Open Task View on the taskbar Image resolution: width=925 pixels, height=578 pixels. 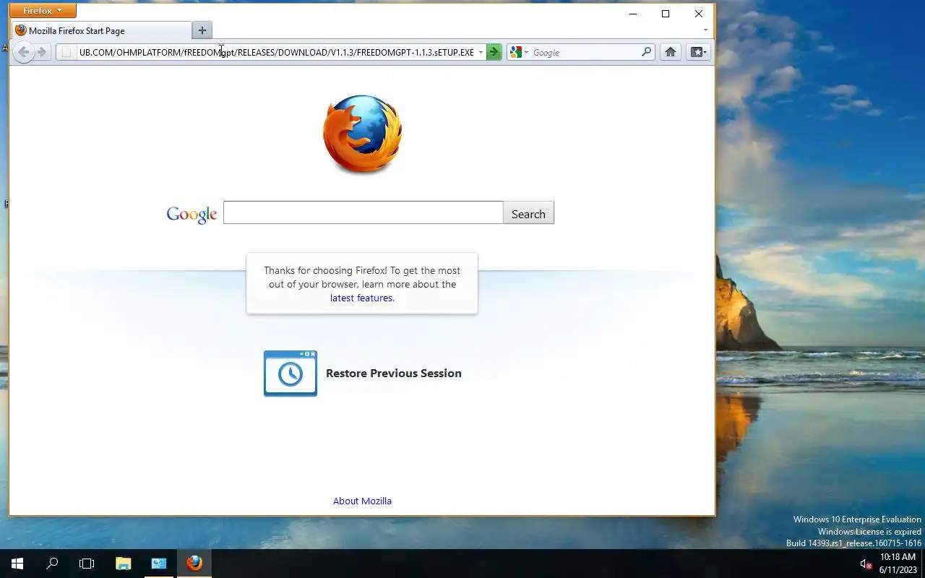coord(87,564)
